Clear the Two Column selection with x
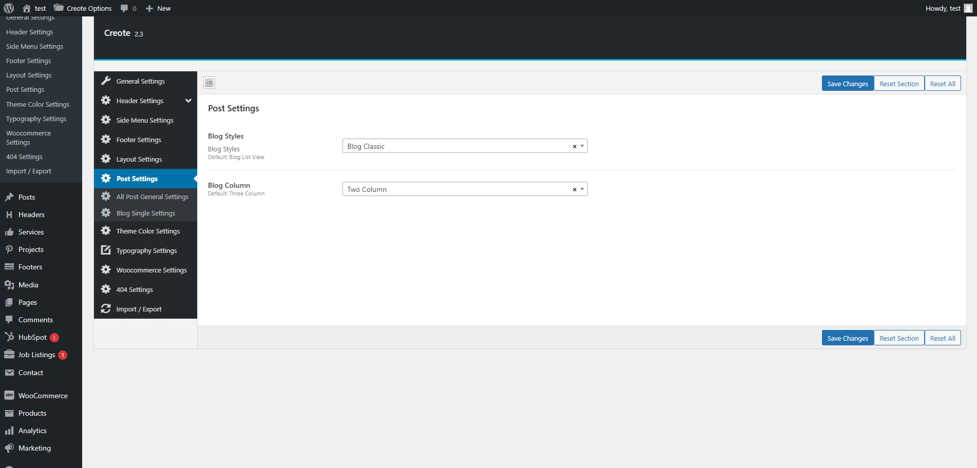The width and height of the screenshot is (977, 468). (574, 190)
